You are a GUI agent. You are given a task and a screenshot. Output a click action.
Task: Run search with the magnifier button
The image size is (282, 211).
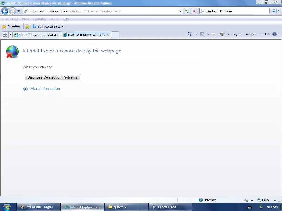click(x=273, y=11)
